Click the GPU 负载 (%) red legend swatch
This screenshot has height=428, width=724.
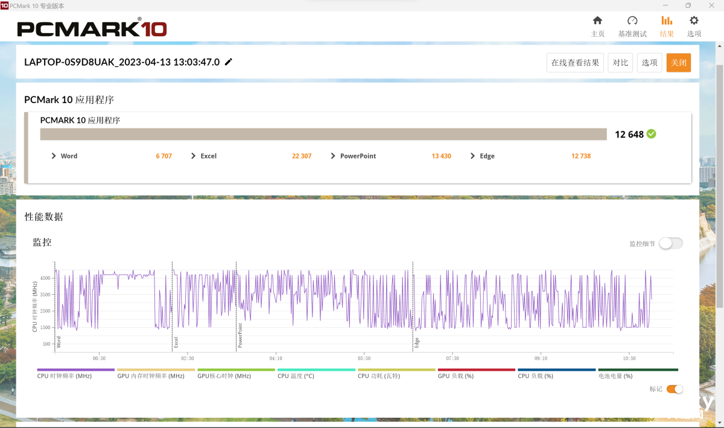click(476, 370)
